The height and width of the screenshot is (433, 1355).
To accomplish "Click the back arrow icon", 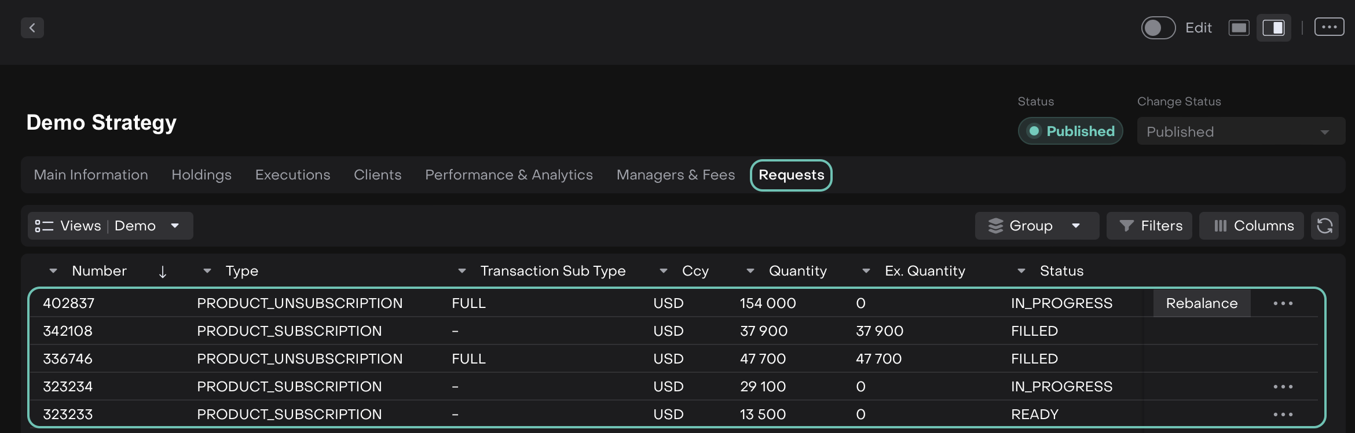I will [32, 28].
